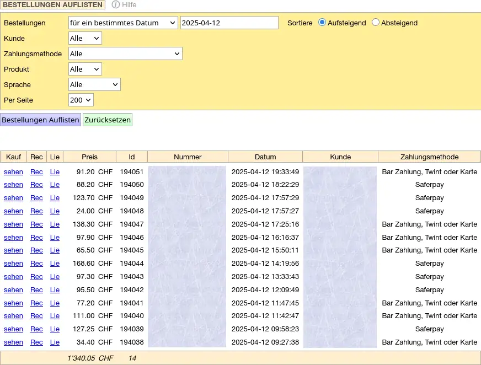This screenshot has width=481, height=365.
Task: Click the Lie link for order 194041
Action: 55,303
